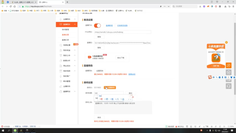This screenshot has width=236, height=133.
Task: Click the orange camera icon of 斗鱼直播伴侣
Action: pos(90,57)
